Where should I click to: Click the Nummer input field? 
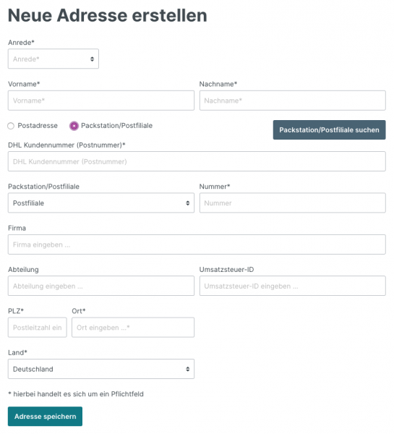click(x=293, y=203)
